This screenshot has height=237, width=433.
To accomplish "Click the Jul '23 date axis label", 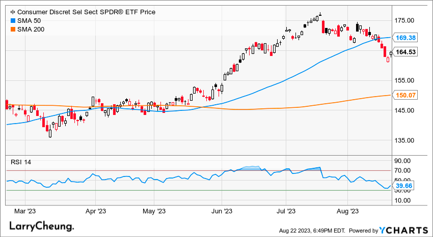I will tap(286, 212).
